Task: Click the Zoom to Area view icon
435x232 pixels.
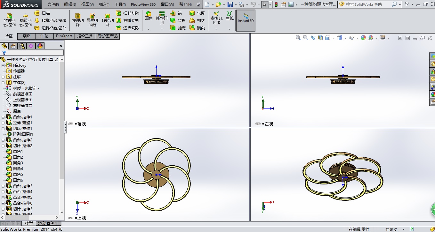Action: 306,38
